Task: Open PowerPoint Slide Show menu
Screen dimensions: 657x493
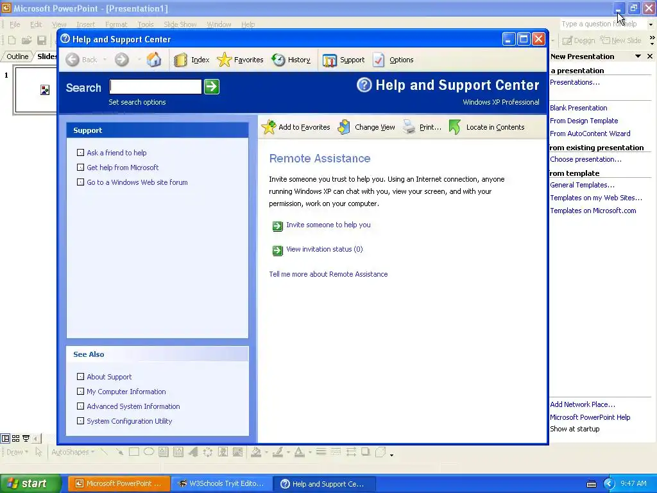Action: (180, 24)
